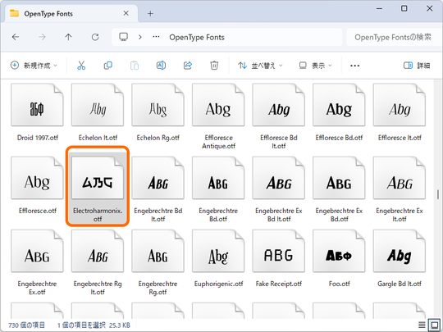Select Echelon Rg.otf font file
The width and height of the screenshot is (443, 332).
coord(158,112)
